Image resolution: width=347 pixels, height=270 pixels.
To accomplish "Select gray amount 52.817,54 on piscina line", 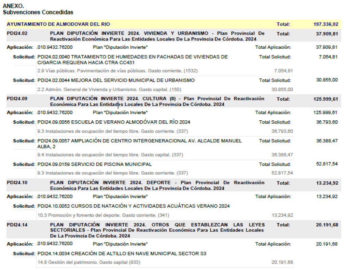I will click(x=282, y=173).
